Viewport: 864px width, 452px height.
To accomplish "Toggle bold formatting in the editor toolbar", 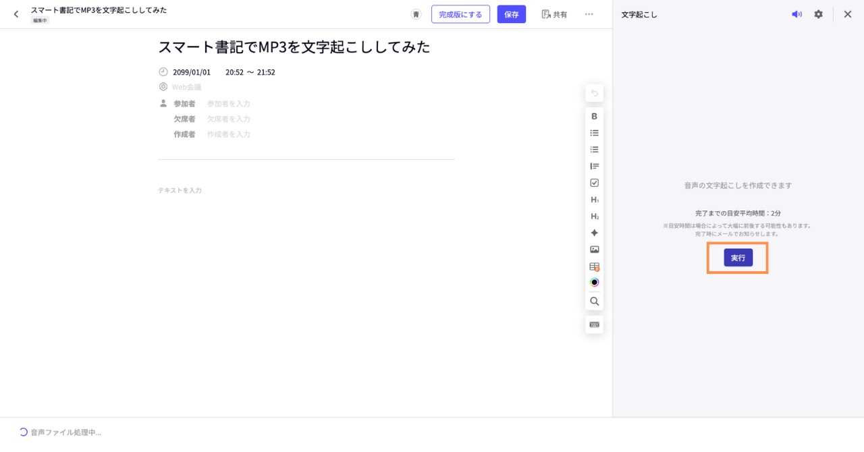I will tap(594, 116).
